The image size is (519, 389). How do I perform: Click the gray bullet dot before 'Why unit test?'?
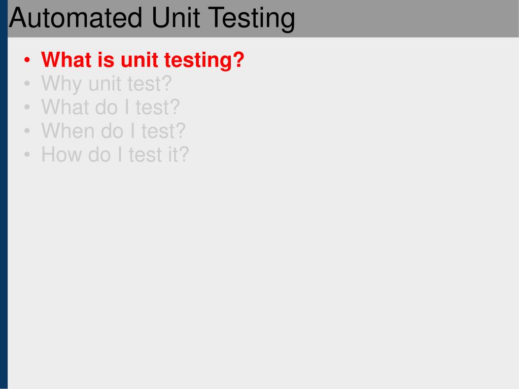point(27,84)
